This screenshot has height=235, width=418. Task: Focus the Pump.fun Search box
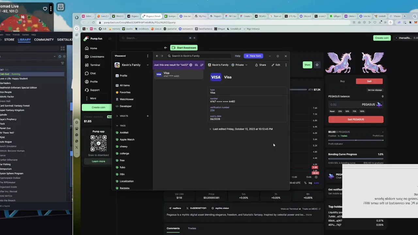point(159,38)
